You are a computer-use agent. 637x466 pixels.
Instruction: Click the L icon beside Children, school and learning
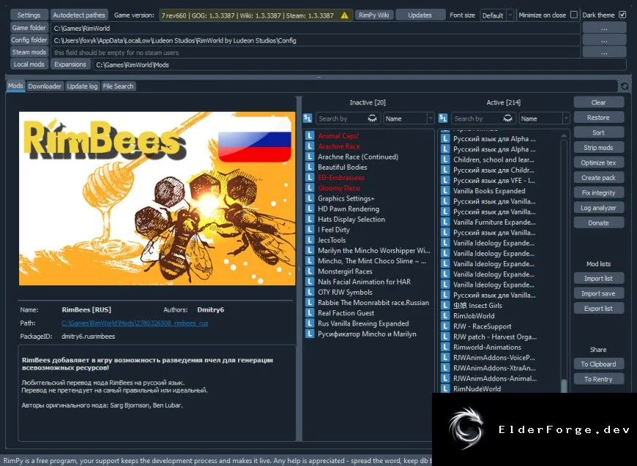(x=446, y=159)
